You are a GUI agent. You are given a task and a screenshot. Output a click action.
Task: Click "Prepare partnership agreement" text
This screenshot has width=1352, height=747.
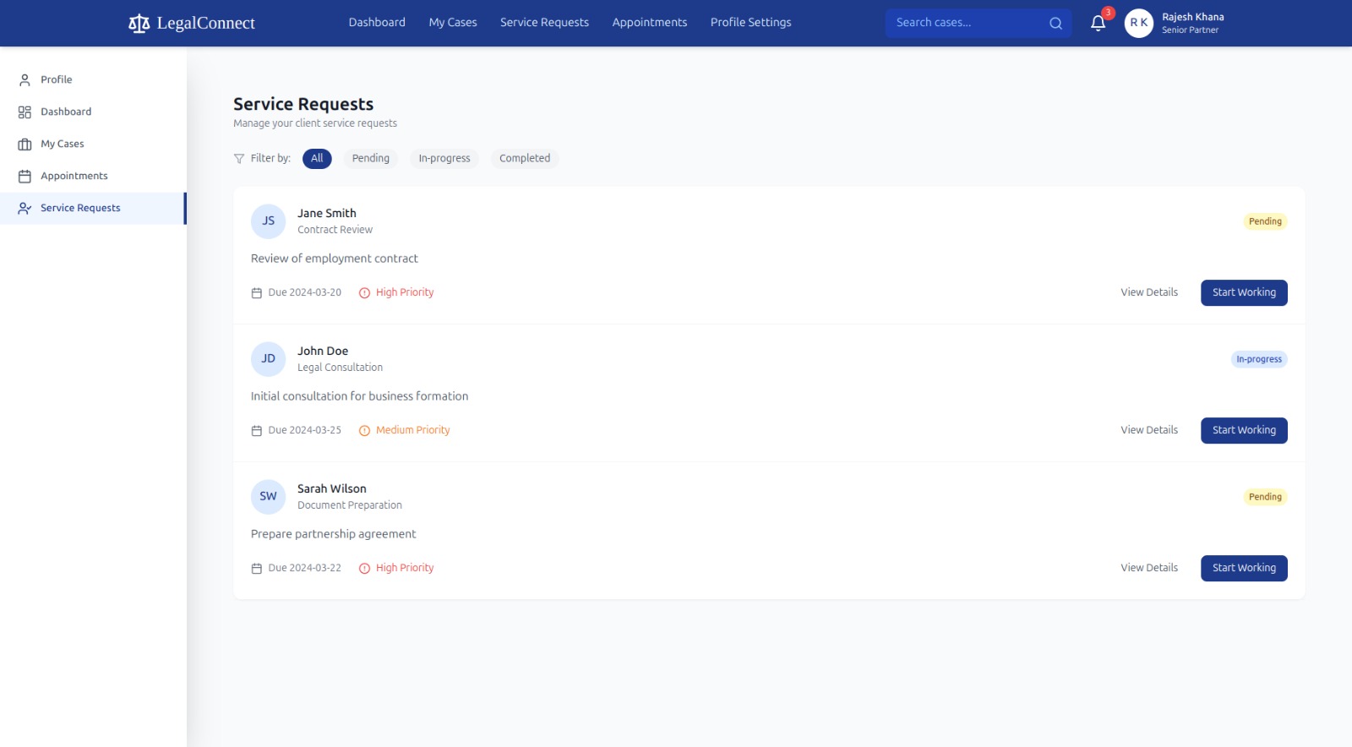[334, 534]
